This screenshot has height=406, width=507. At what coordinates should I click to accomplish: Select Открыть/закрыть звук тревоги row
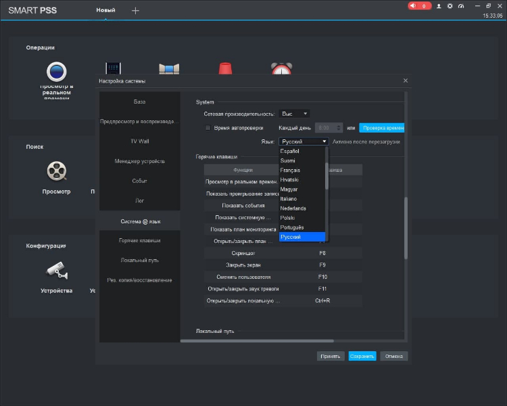(x=283, y=289)
